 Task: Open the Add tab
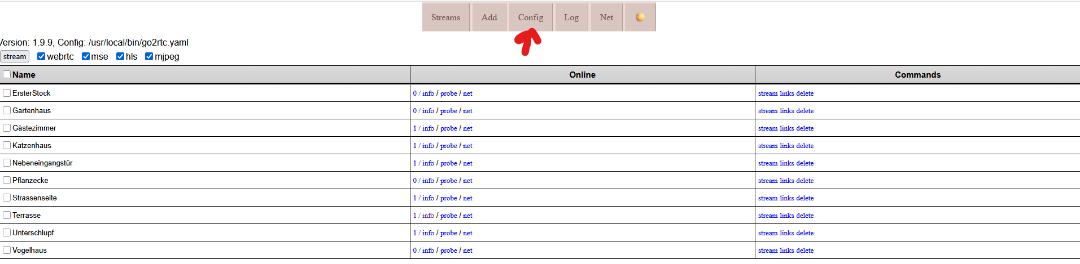coord(489,17)
